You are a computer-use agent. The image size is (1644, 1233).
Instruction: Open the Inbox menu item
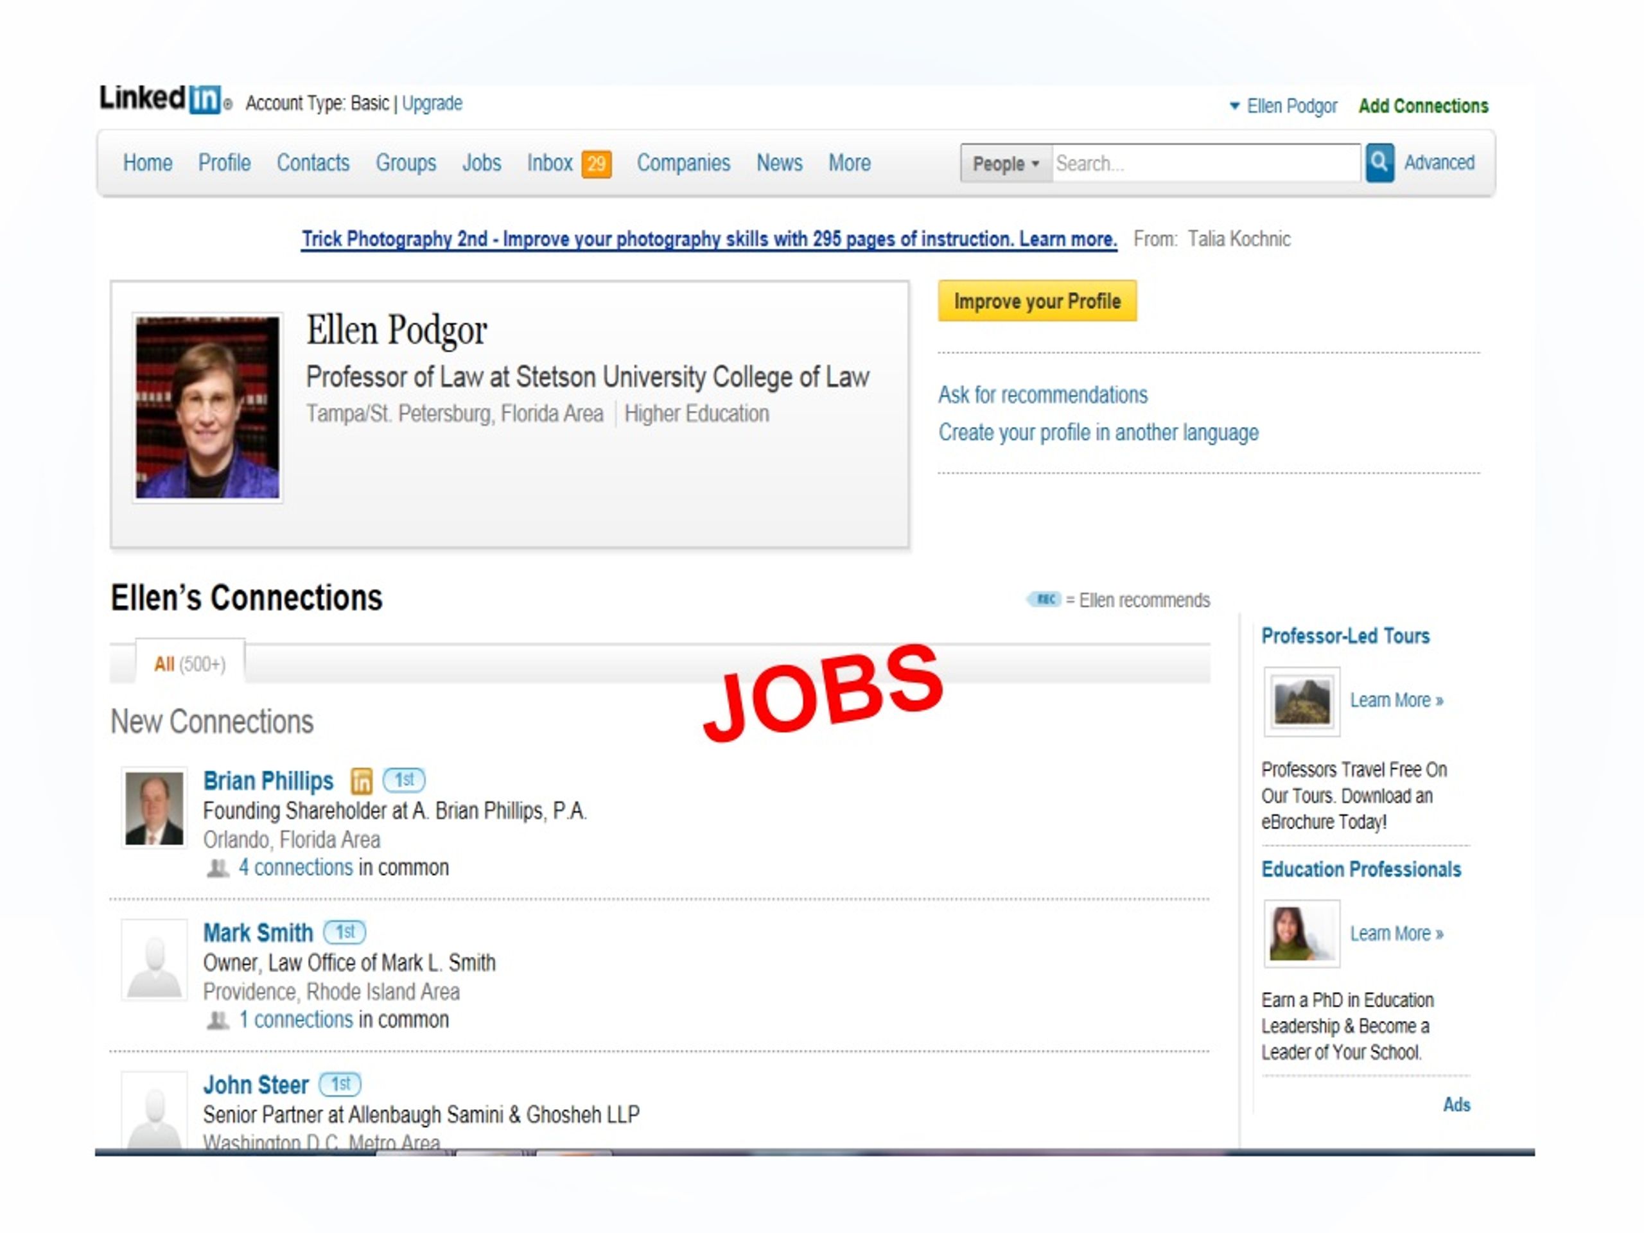550,162
